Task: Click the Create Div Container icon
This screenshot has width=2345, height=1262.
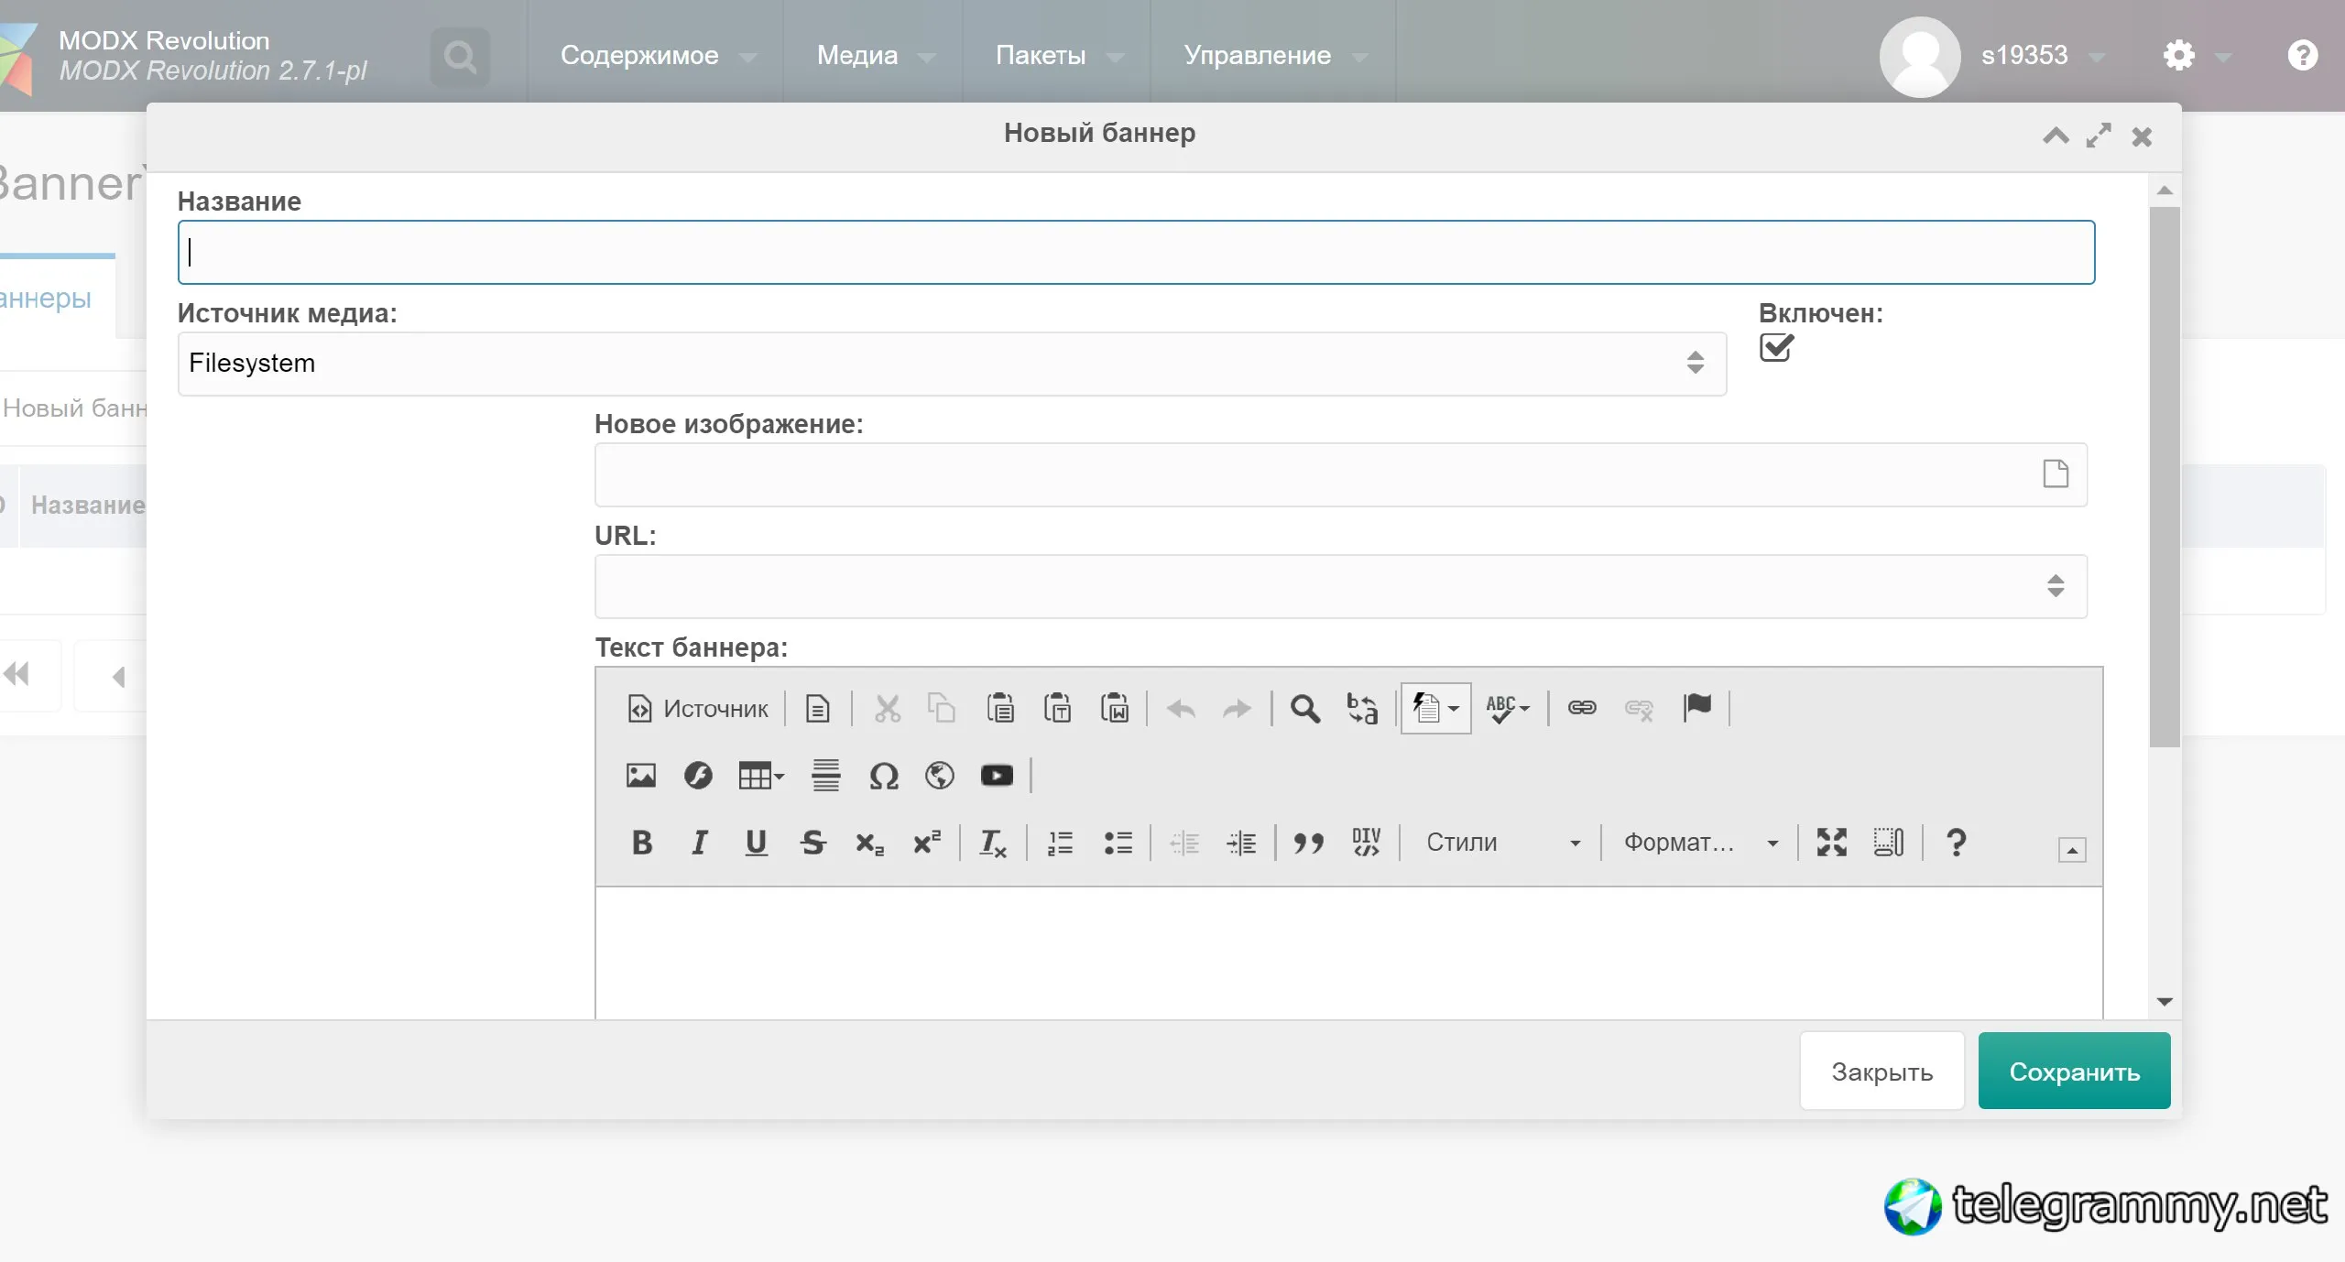Action: [x=1366, y=843]
